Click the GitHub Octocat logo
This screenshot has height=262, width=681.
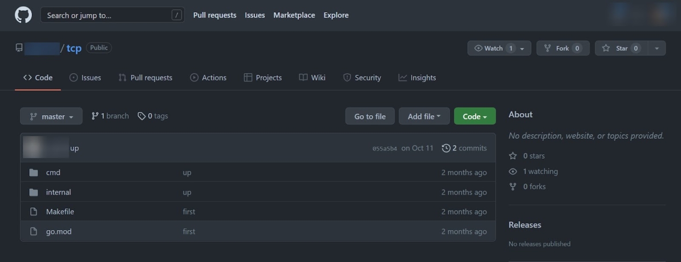pyautogui.click(x=23, y=15)
